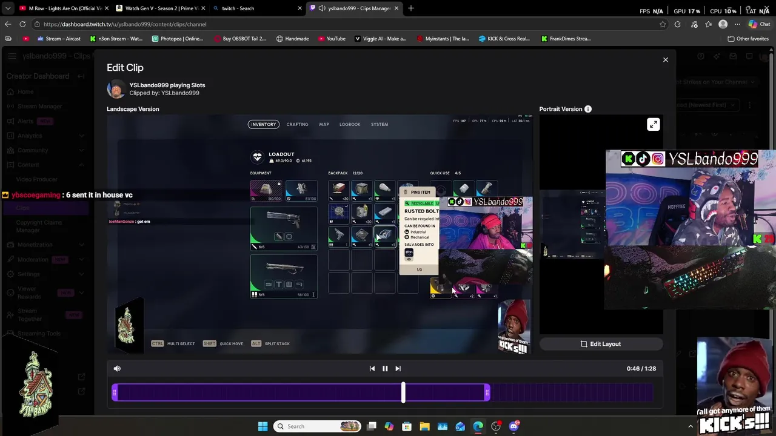Open Copilot Chat in browser

coord(759,24)
